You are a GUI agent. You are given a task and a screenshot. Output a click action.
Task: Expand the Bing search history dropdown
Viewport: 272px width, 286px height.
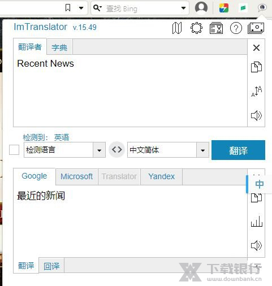point(183,8)
